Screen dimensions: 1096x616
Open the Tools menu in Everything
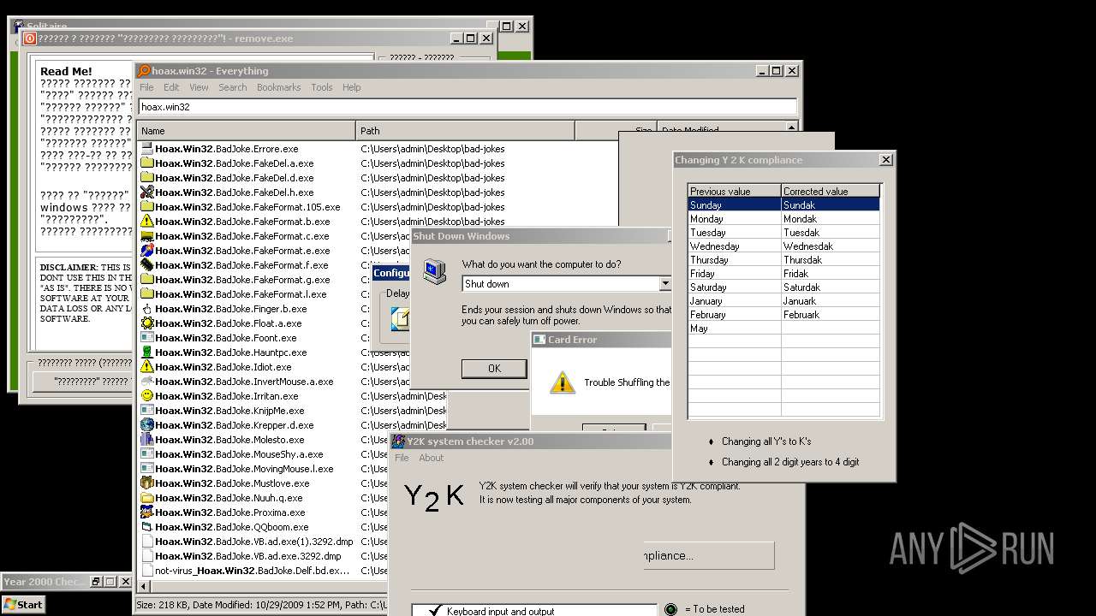(x=322, y=87)
